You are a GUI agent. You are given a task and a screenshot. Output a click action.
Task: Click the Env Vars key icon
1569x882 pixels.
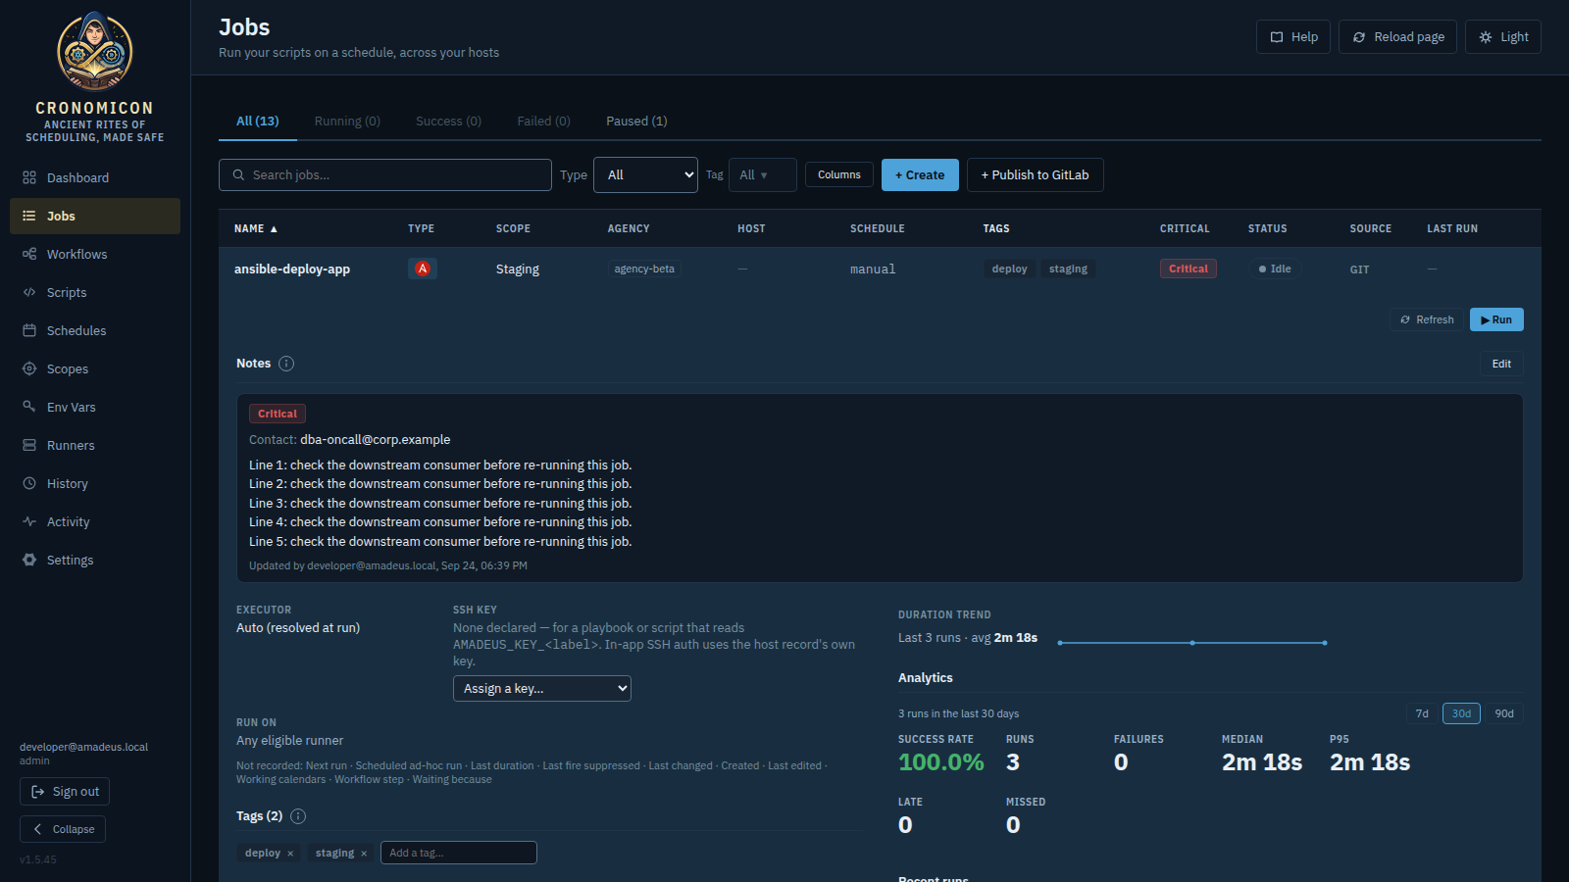click(x=29, y=407)
